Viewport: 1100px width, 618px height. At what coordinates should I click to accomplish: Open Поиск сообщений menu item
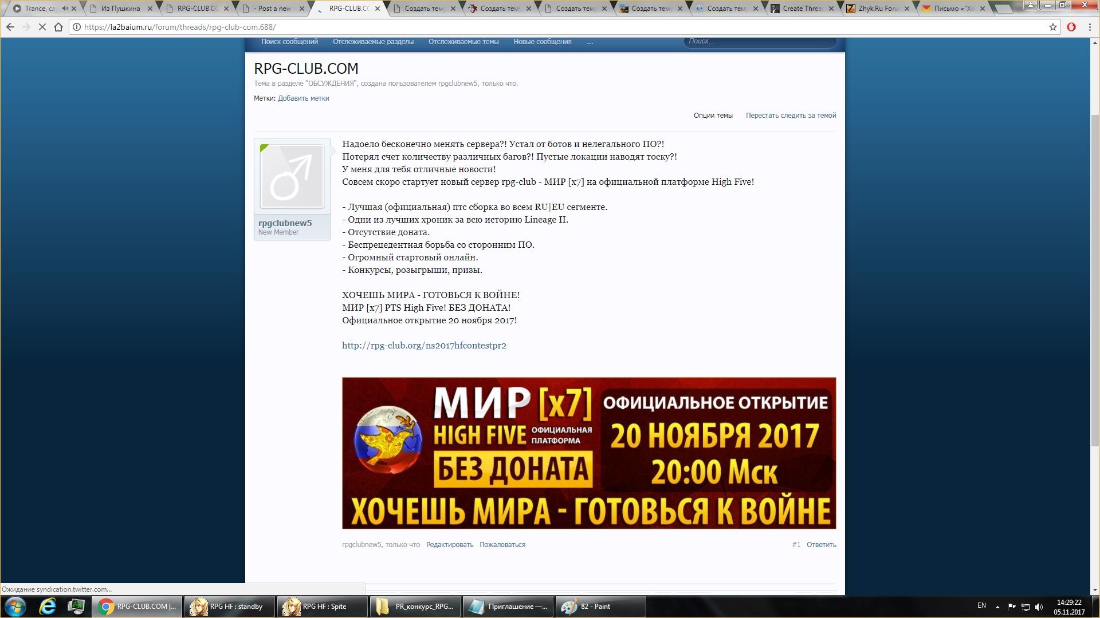point(289,42)
